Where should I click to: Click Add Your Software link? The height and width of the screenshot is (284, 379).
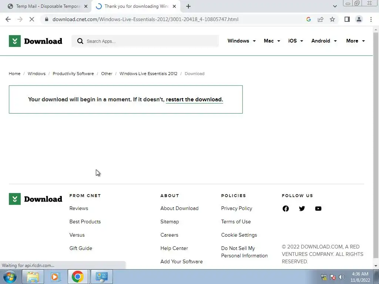(x=181, y=261)
